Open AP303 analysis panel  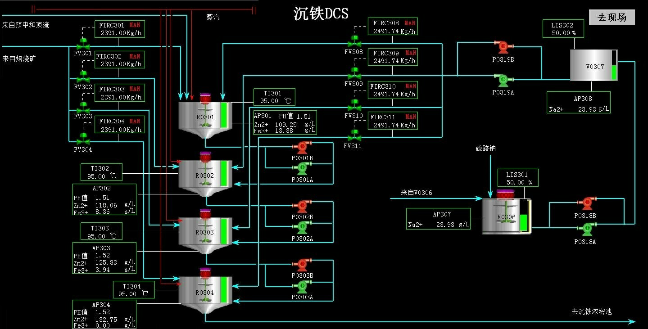tap(104, 258)
